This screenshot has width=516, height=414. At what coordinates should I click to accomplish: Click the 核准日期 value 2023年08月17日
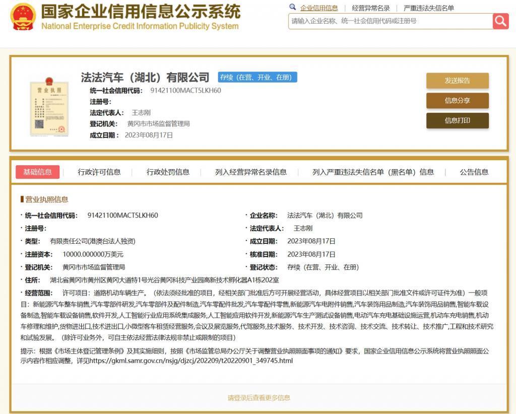click(311, 254)
